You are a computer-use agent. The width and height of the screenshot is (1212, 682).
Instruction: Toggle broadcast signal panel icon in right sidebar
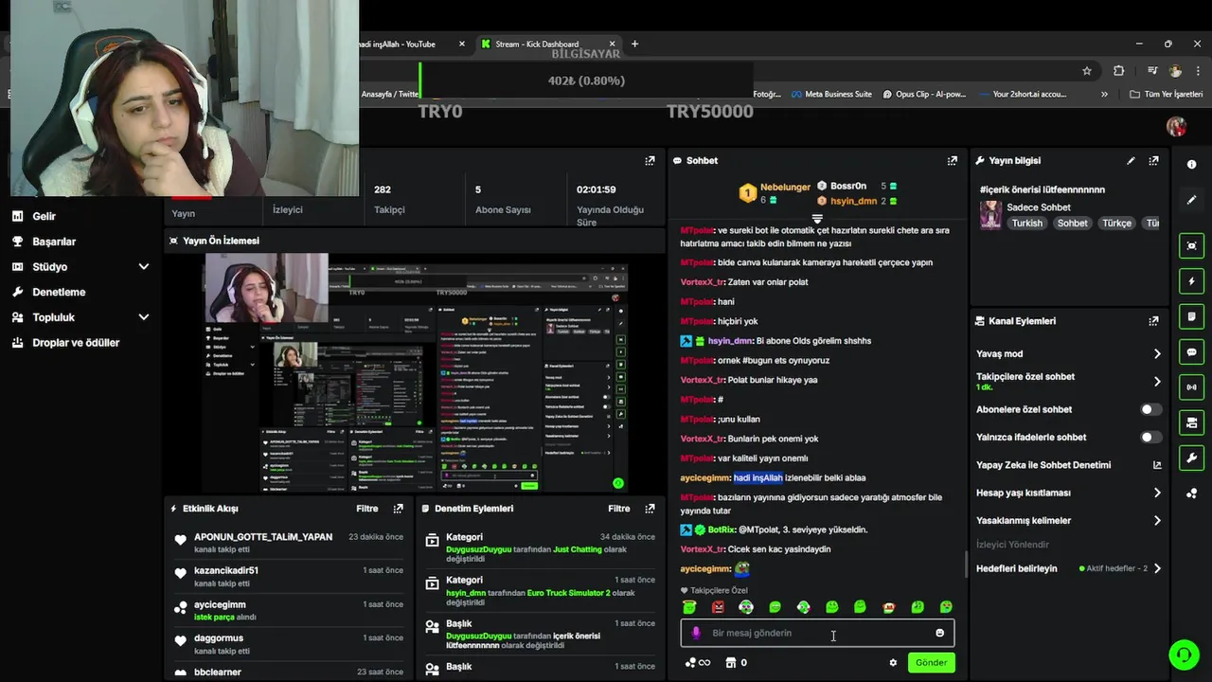1191,386
